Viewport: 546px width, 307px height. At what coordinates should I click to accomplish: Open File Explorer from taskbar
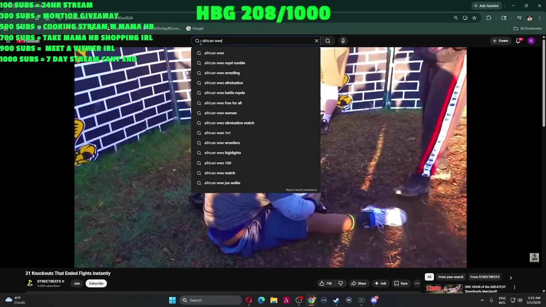[x=274, y=300]
